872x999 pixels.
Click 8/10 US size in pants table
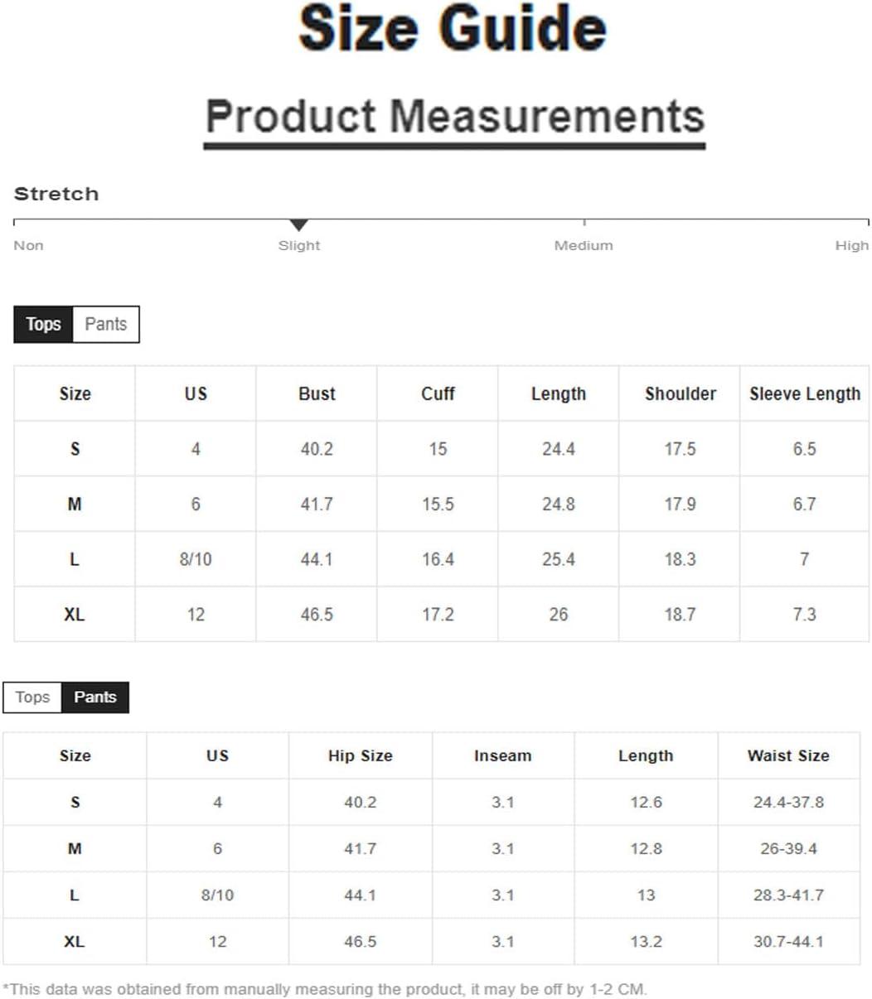pyautogui.click(x=217, y=895)
